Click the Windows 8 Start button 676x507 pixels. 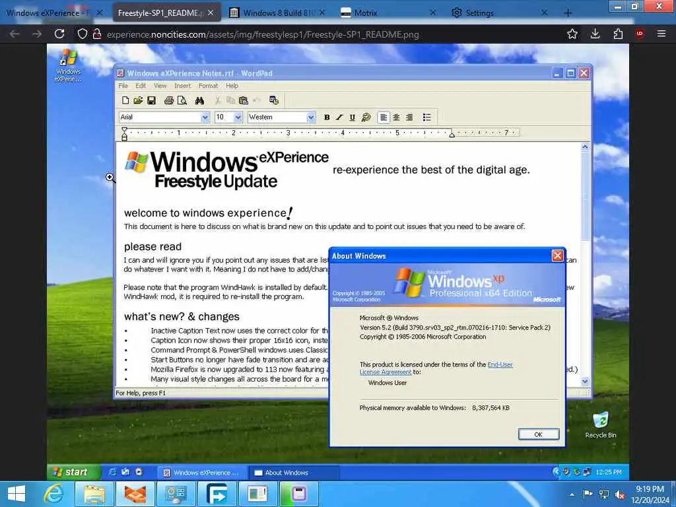(x=17, y=494)
